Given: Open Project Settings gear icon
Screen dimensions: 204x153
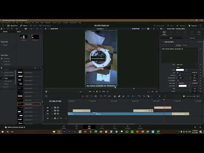Looking at the screenshot, I should click(200, 127).
